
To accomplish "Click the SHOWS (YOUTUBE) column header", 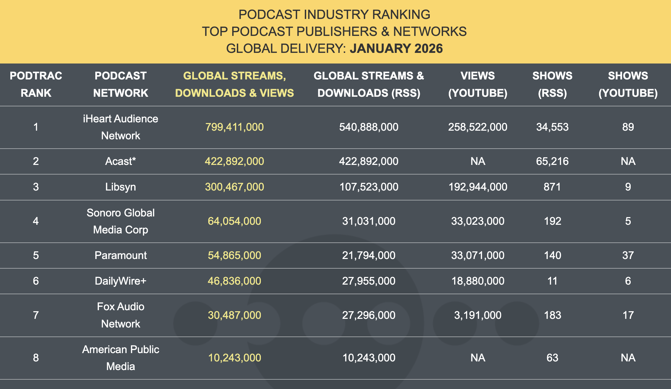I will point(628,84).
